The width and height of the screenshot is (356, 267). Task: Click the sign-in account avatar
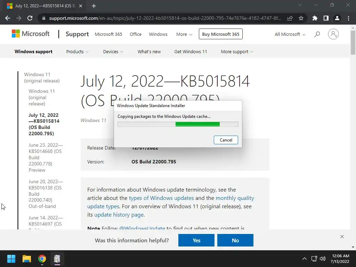pyautogui.click(x=333, y=34)
